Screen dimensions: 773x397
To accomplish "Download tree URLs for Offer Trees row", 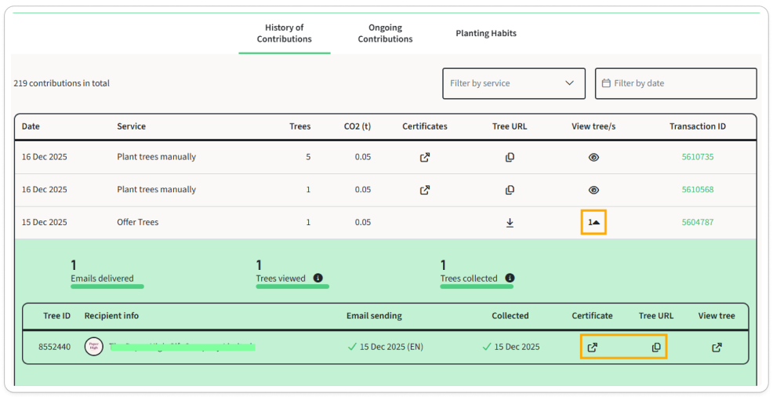I will [510, 223].
